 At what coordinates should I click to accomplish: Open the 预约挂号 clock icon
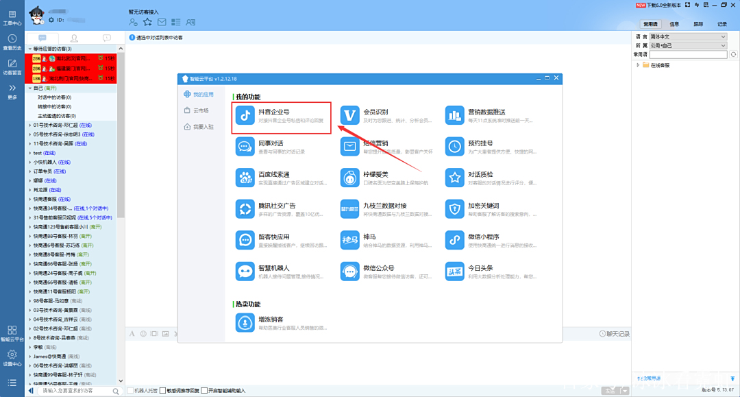454,146
